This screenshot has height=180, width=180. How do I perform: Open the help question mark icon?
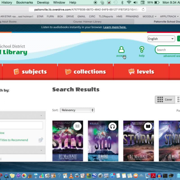pos(142,50)
